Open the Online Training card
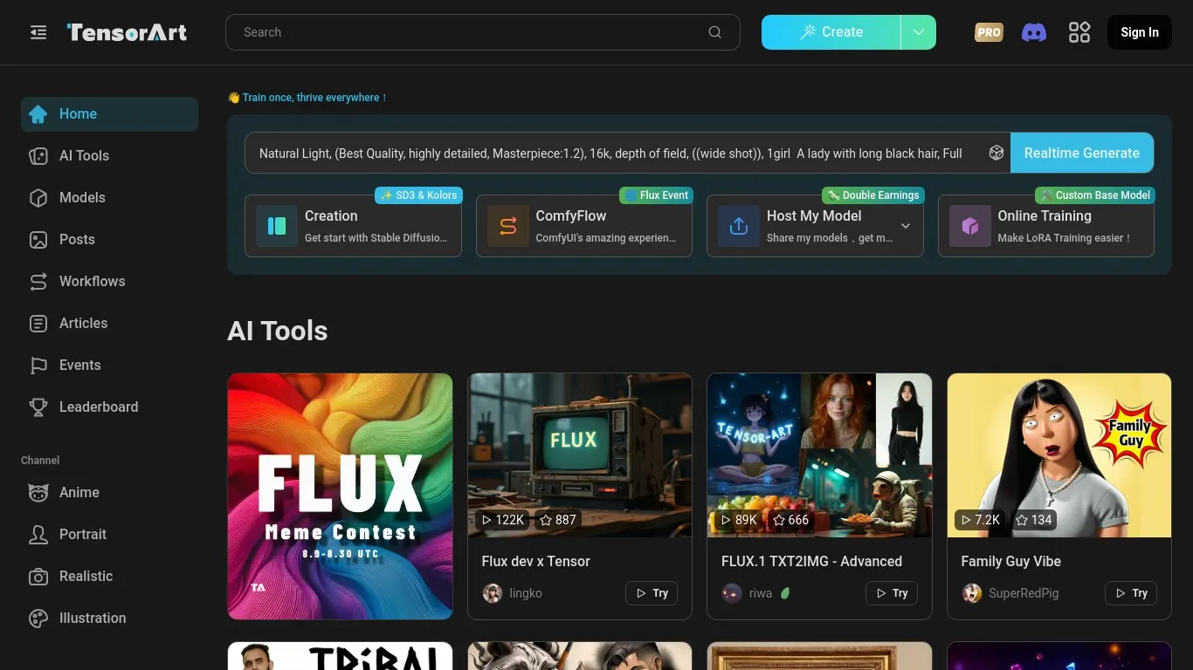The height and width of the screenshot is (670, 1193). (1045, 226)
